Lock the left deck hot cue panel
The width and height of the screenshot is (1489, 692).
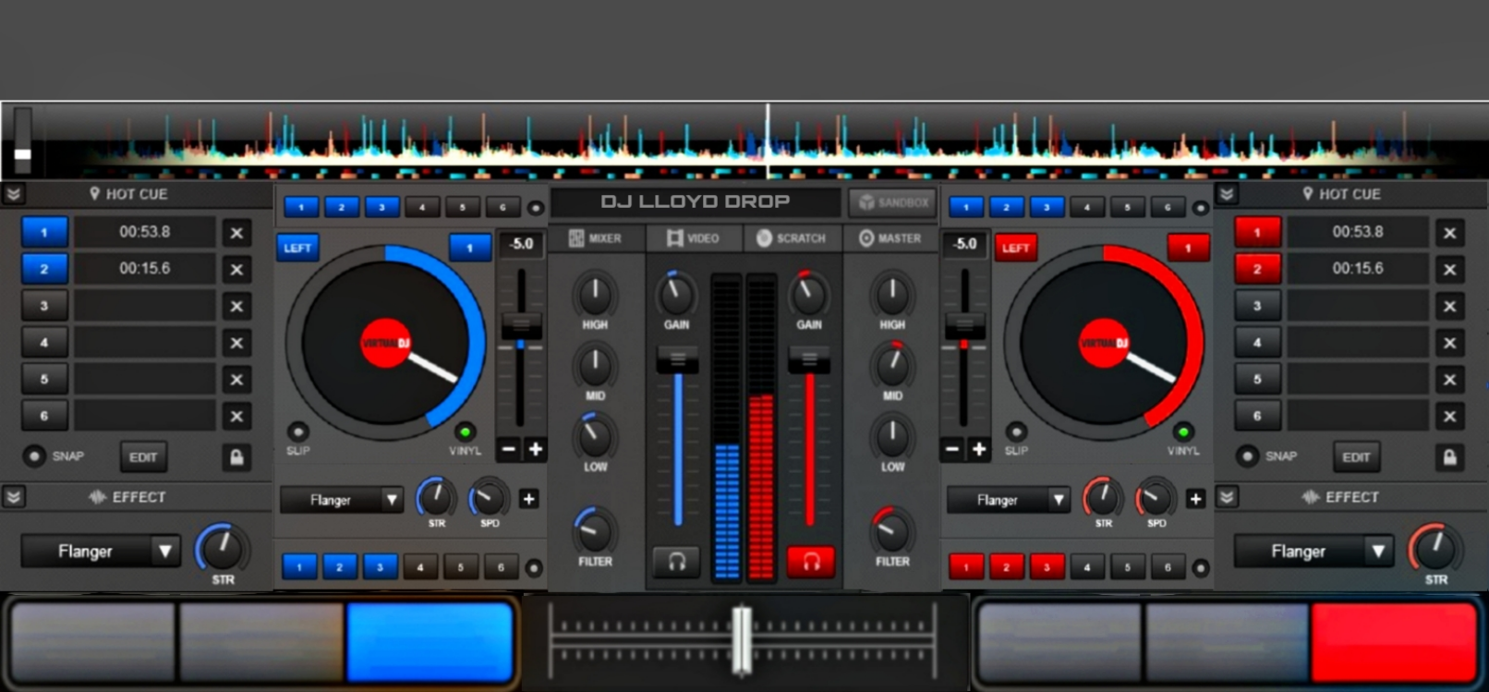point(236,457)
